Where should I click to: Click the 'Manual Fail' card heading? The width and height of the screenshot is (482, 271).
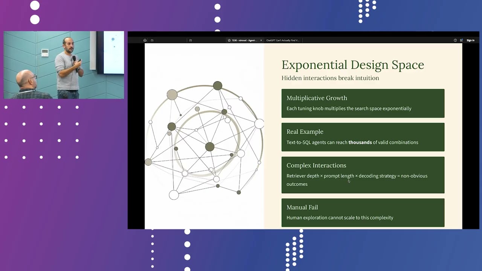(x=302, y=207)
